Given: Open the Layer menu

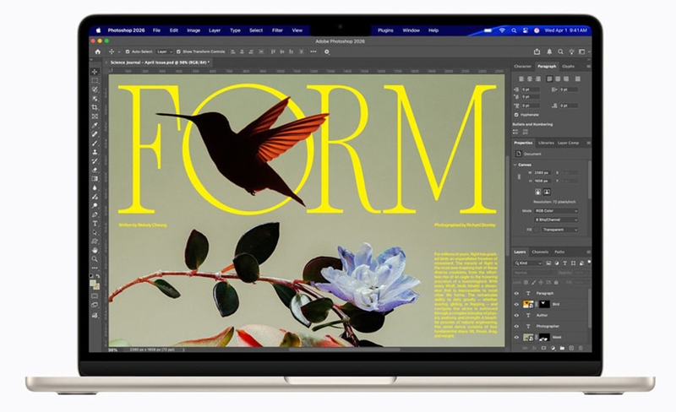Looking at the screenshot, I should pyautogui.click(x=215, y=30).
